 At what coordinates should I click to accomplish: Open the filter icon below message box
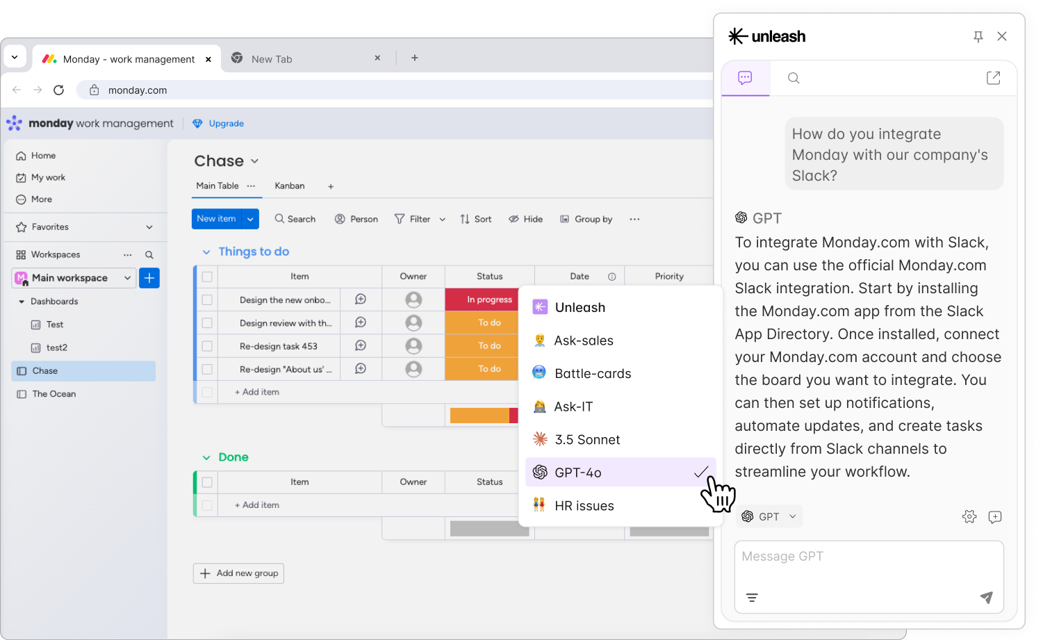752,598
